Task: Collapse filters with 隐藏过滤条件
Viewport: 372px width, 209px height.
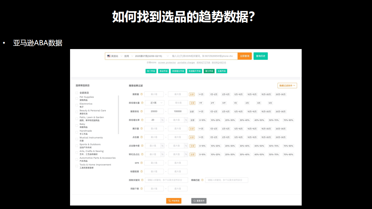Action: click(287, 86)
